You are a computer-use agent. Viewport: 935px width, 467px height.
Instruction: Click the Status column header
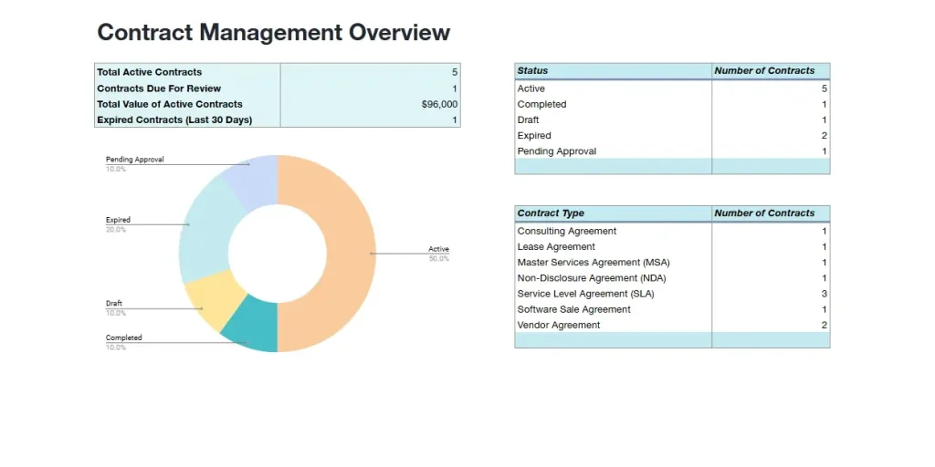pyautogui.click(x=613, y=71)
